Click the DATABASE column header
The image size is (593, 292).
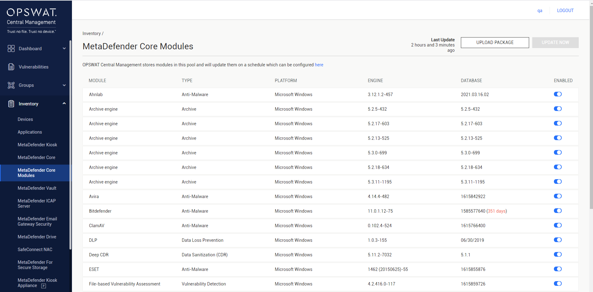[471, 81]
